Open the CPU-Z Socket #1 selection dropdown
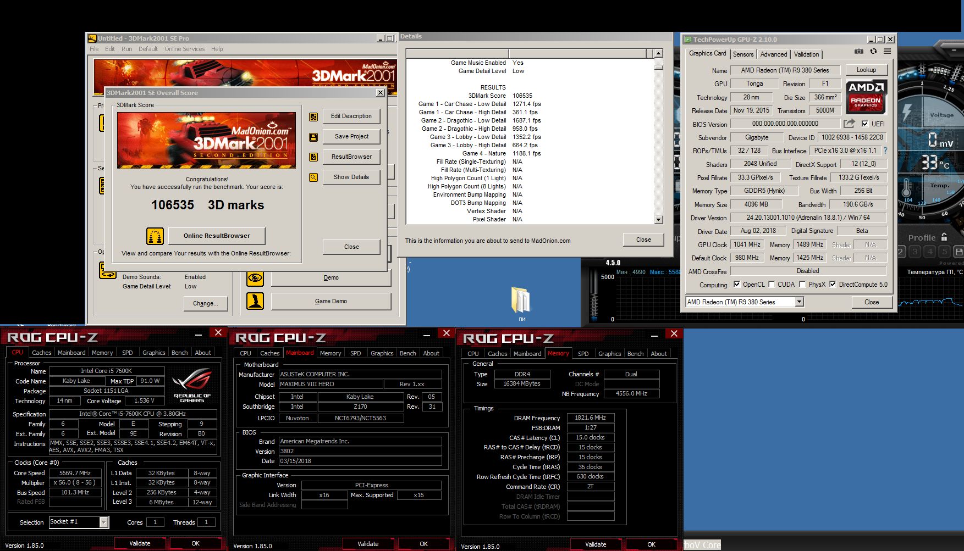 (103, 522)
